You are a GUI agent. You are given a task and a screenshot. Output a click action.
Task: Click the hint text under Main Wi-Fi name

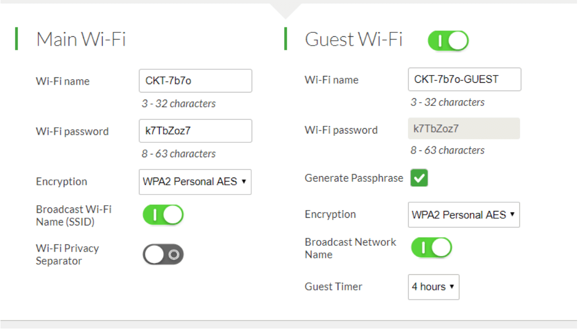pos(179,104)
